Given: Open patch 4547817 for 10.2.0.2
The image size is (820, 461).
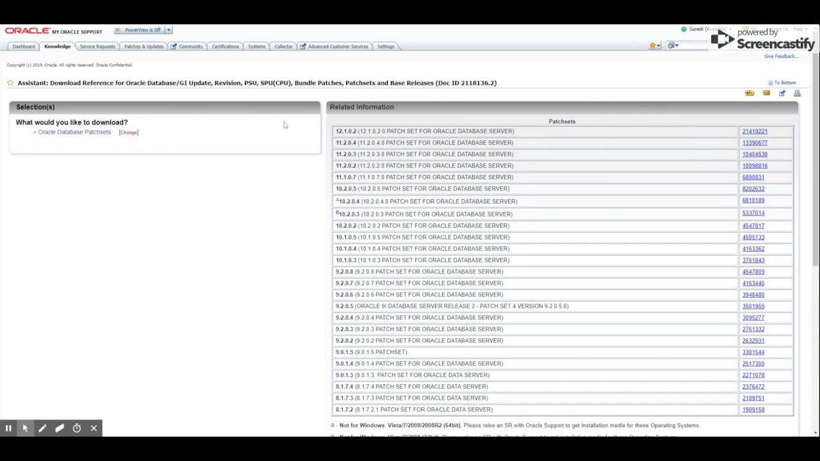Looking at the screenshot, I should click(x=753, y=226).
